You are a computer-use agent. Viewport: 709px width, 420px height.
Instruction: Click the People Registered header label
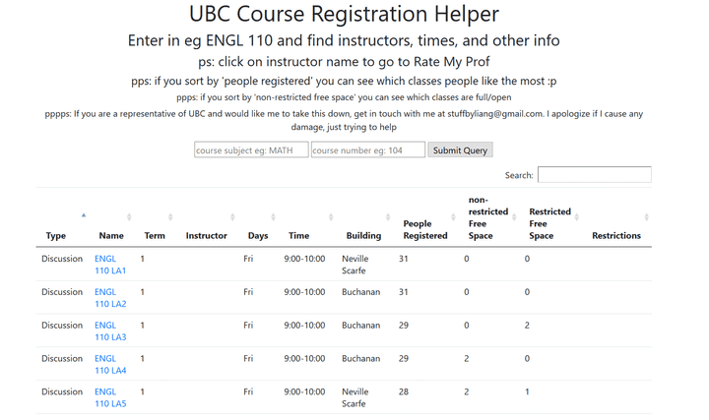(x=425, y=229)
